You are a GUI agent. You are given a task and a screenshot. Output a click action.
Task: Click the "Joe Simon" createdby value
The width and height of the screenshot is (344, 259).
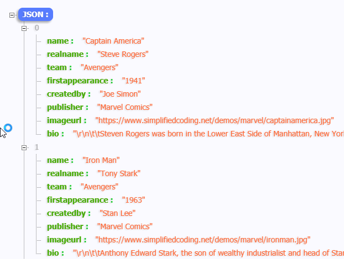click(120, 94)
